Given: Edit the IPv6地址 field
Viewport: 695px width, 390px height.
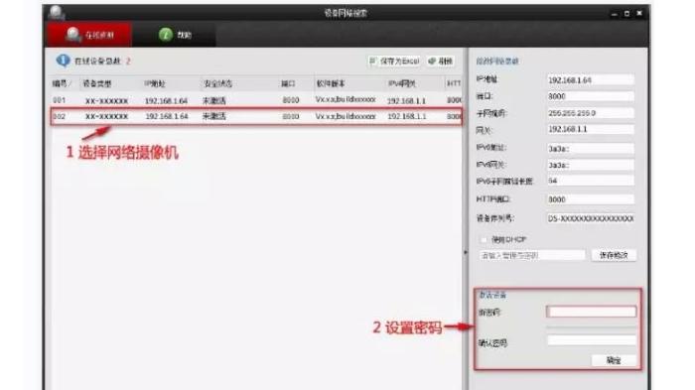Looking at the screenshot, I should point(590,149).
